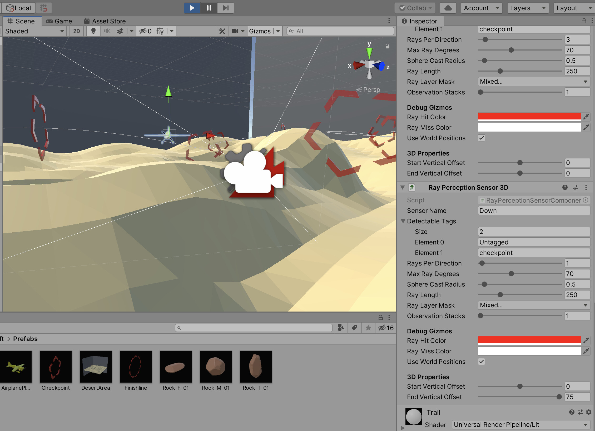Click the Inspector lock icon
This screenshot has width=595, height=431.
[x=584, y=21]
